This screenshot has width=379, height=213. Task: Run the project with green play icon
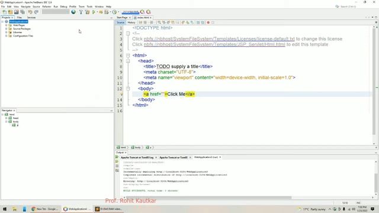click(x=94, y=12)
